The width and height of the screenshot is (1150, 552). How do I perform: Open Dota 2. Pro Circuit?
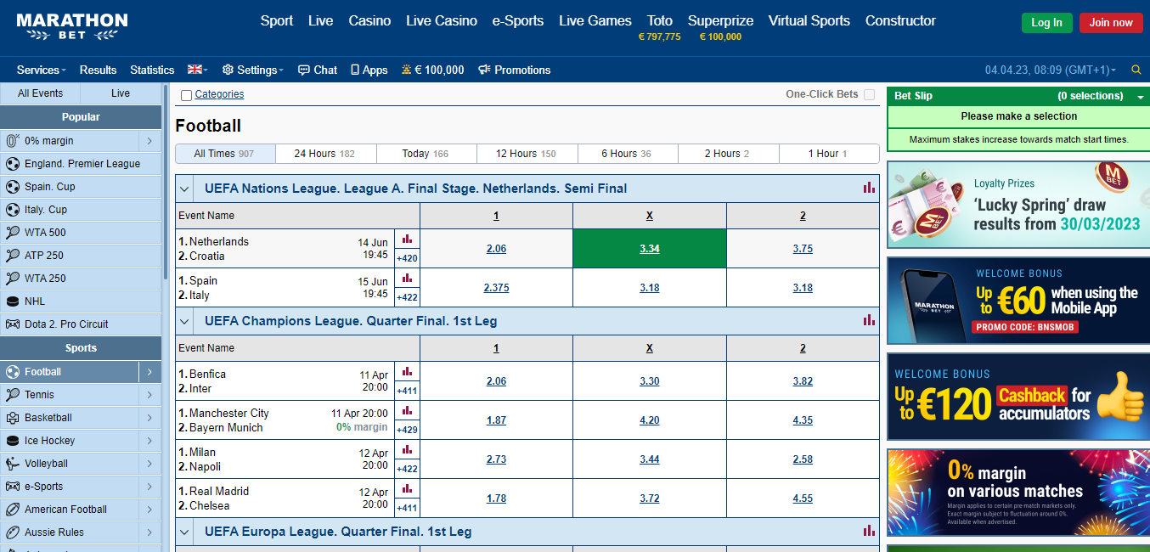pos(81,324)
